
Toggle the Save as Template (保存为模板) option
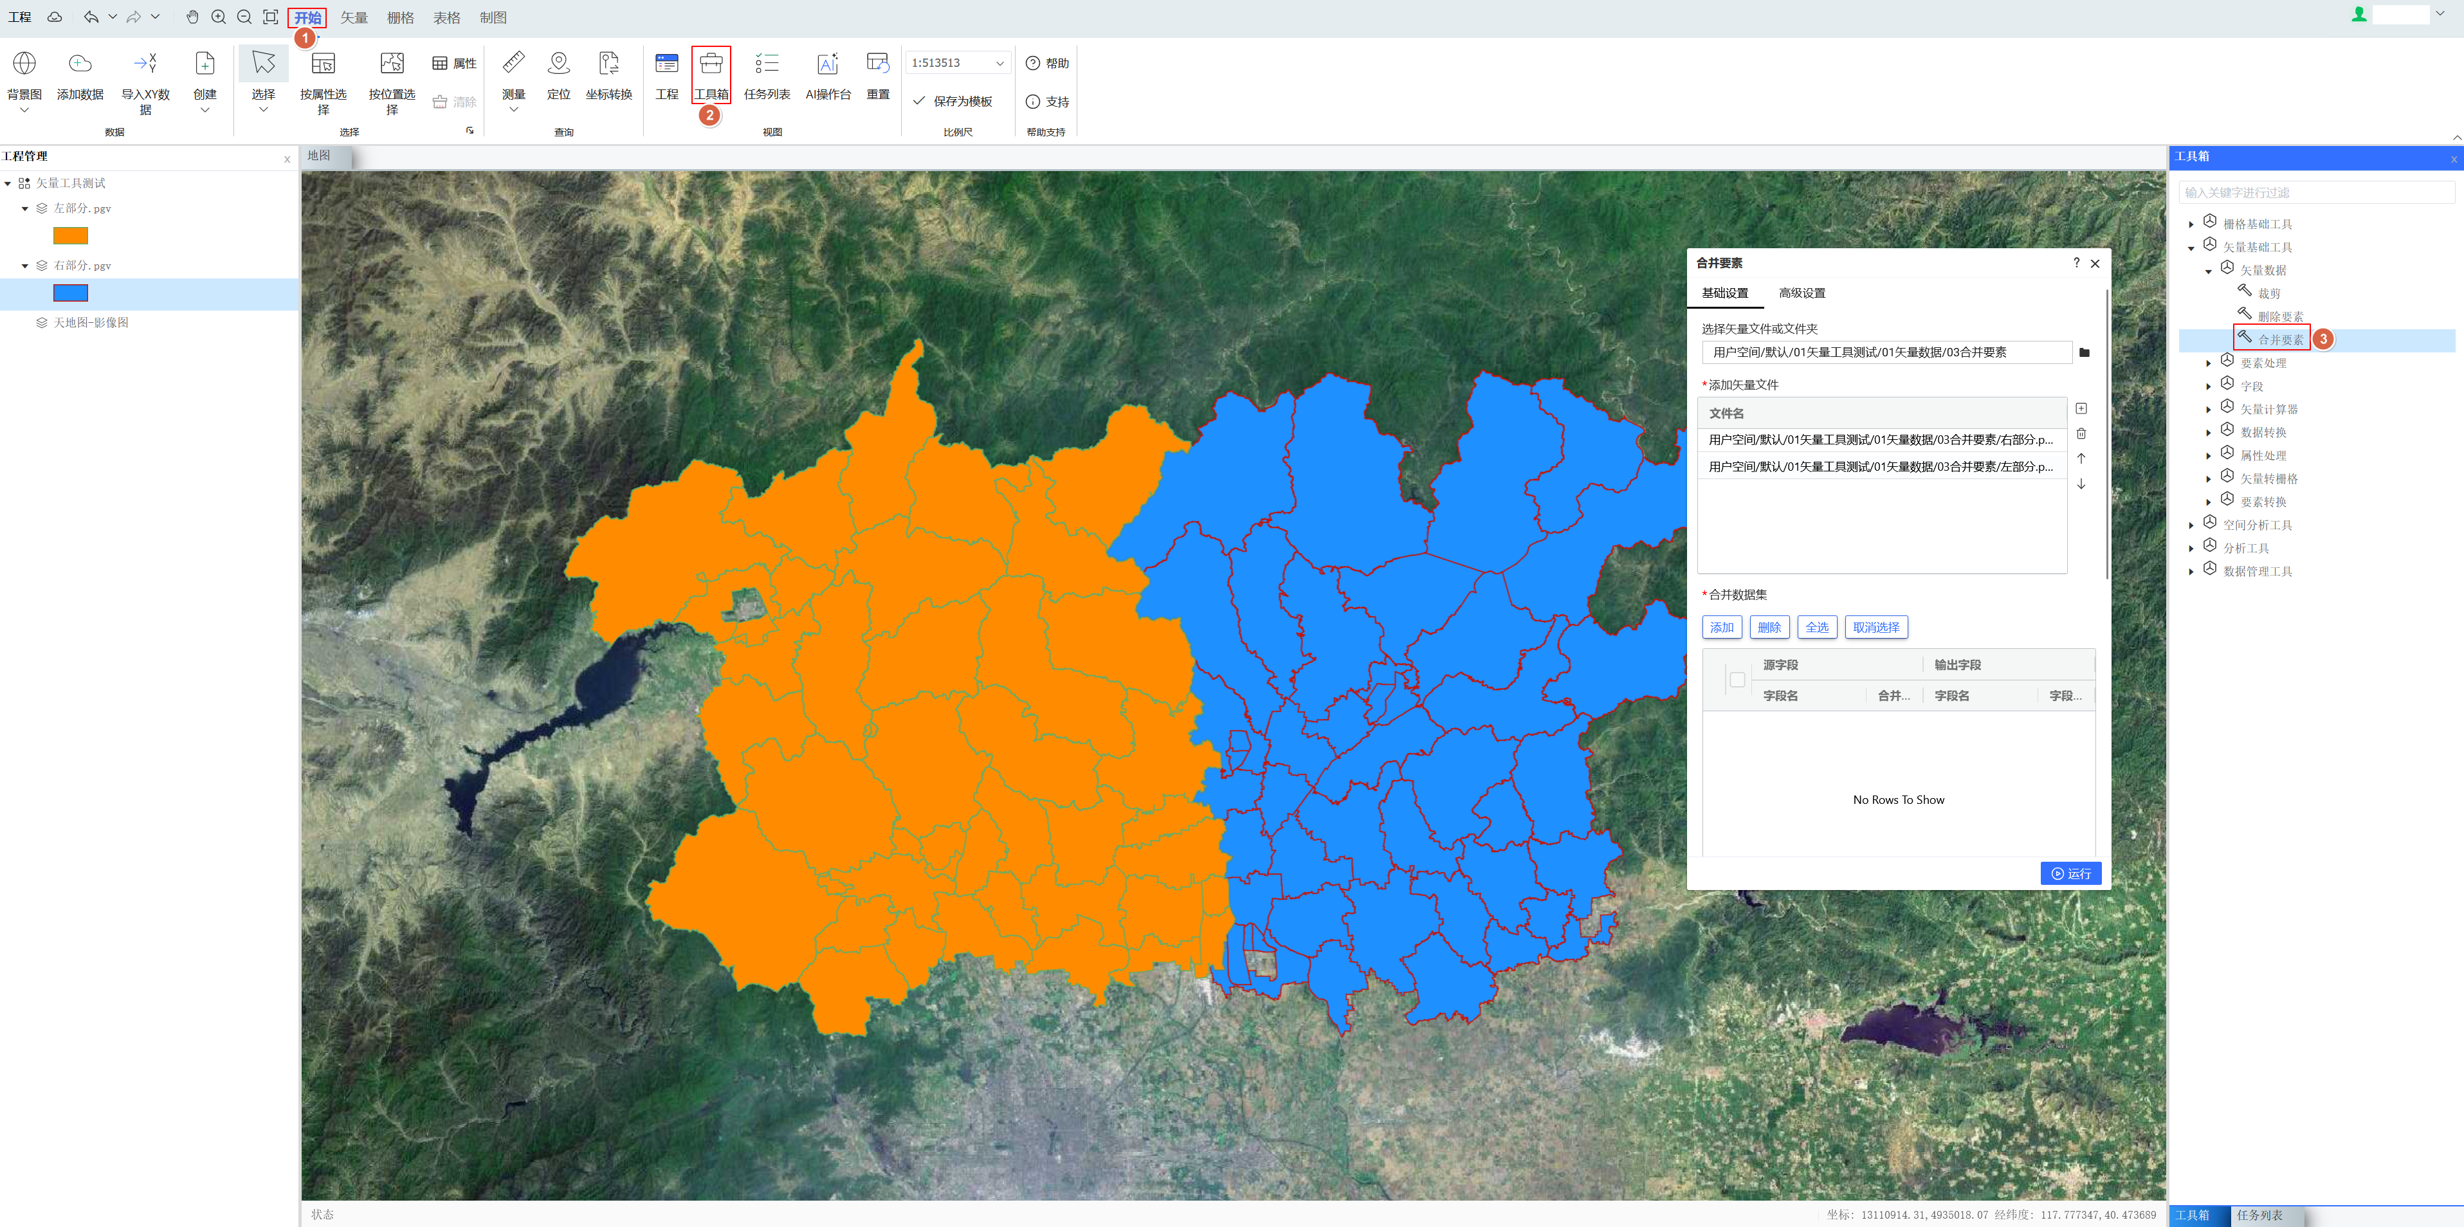(952, 102)
